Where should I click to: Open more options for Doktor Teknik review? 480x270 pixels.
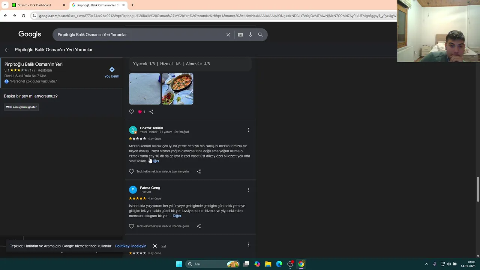click(249, 130)
